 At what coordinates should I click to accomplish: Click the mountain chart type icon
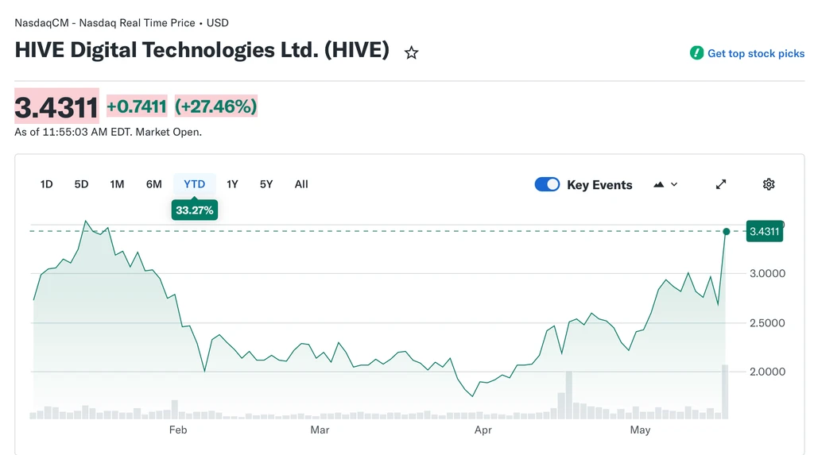(659, 184)
